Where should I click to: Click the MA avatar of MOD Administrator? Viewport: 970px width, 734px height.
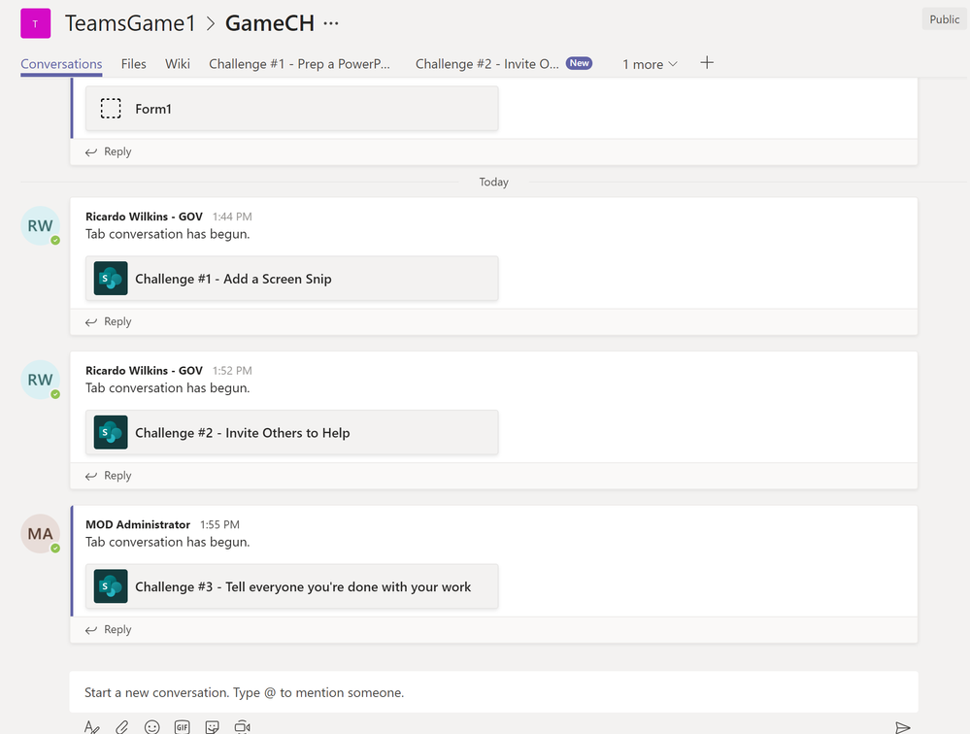click(x=40, y=534)
